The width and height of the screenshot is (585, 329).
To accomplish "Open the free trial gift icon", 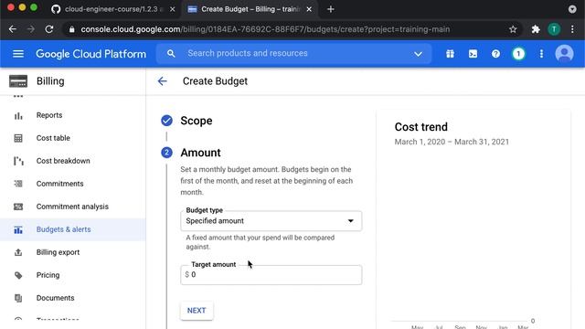I will point(450,54).
